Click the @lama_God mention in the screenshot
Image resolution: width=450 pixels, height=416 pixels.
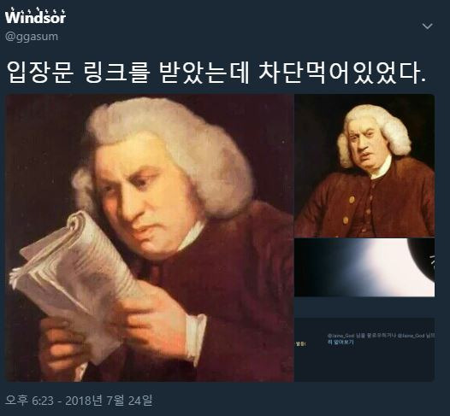(341, 336)
